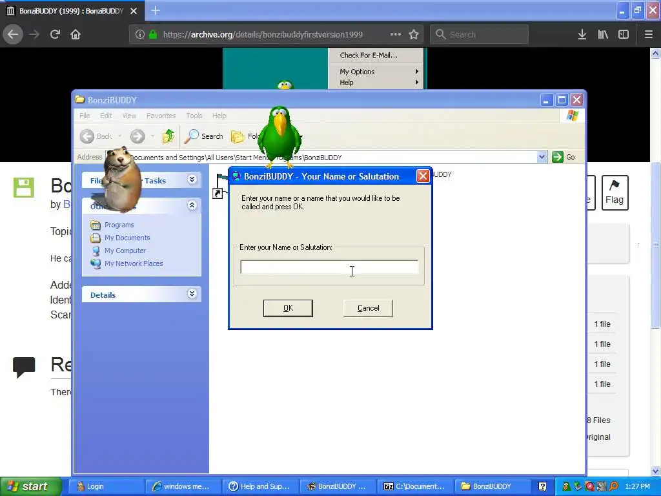The width and height of the screenshot is (661, 496).
Task: Open My Documents link
Action: (x=127, y=238)
